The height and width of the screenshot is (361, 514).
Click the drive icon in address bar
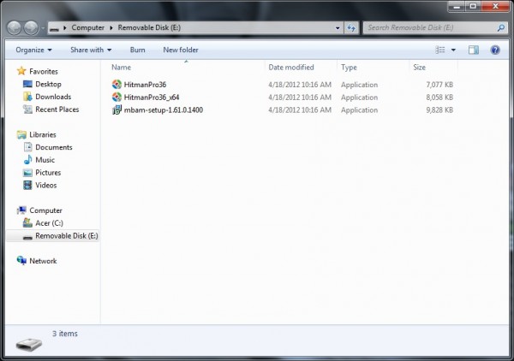(54, 28)
